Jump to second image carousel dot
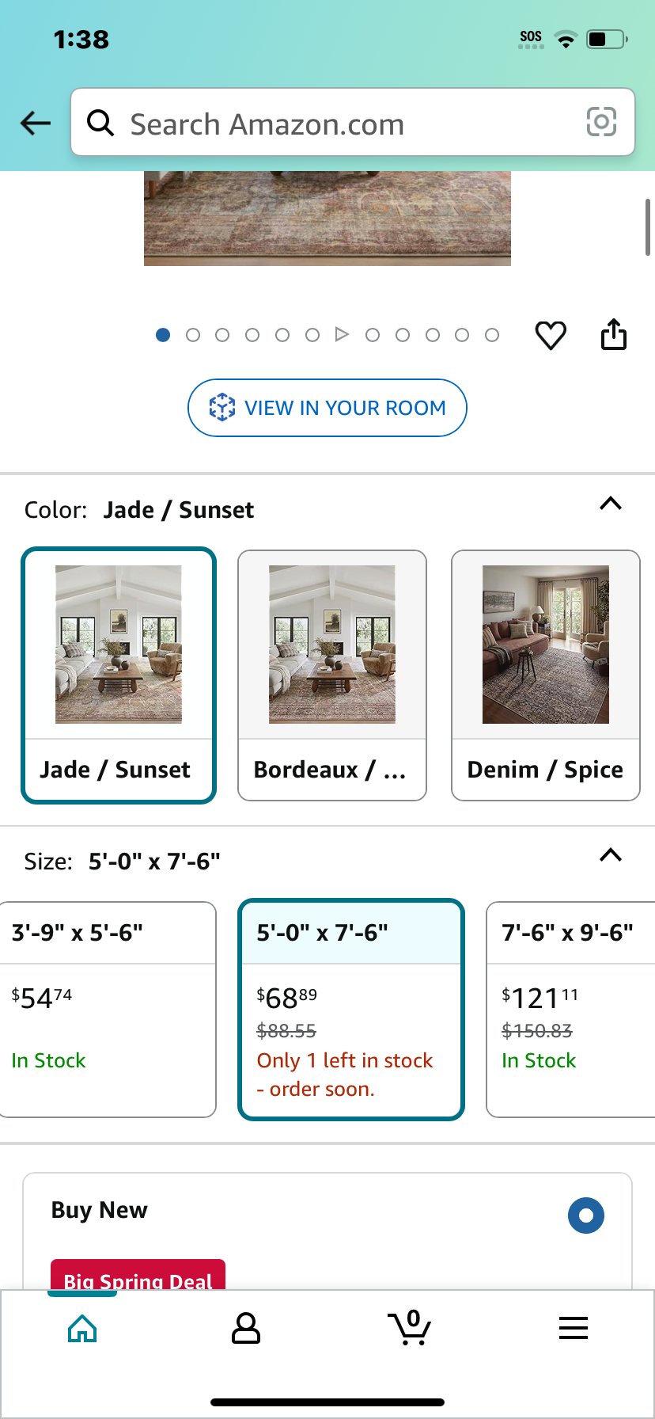The width and height of the screenshot is (655, 1419). [x=193, y=335]
